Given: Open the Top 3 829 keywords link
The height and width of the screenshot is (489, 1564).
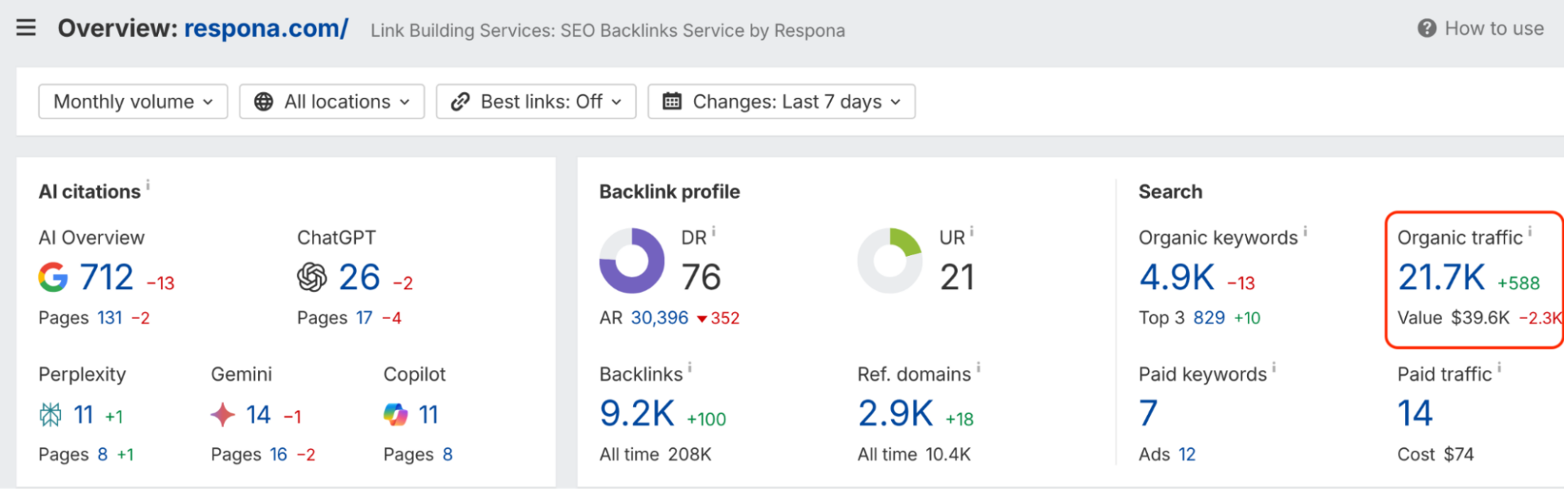Looking at the screenshot, I should pos(1209,318).
